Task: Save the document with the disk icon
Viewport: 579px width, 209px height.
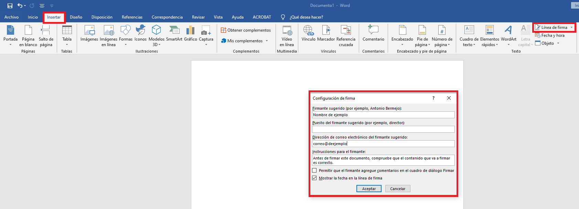Action: point(10,5)
